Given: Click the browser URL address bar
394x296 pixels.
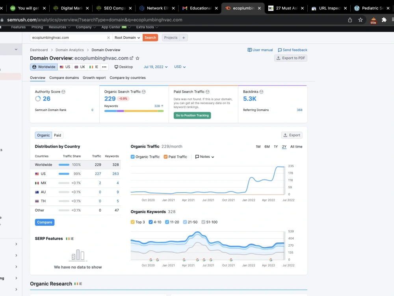Looking at the screenshot, I should click(x=176, y=20).
